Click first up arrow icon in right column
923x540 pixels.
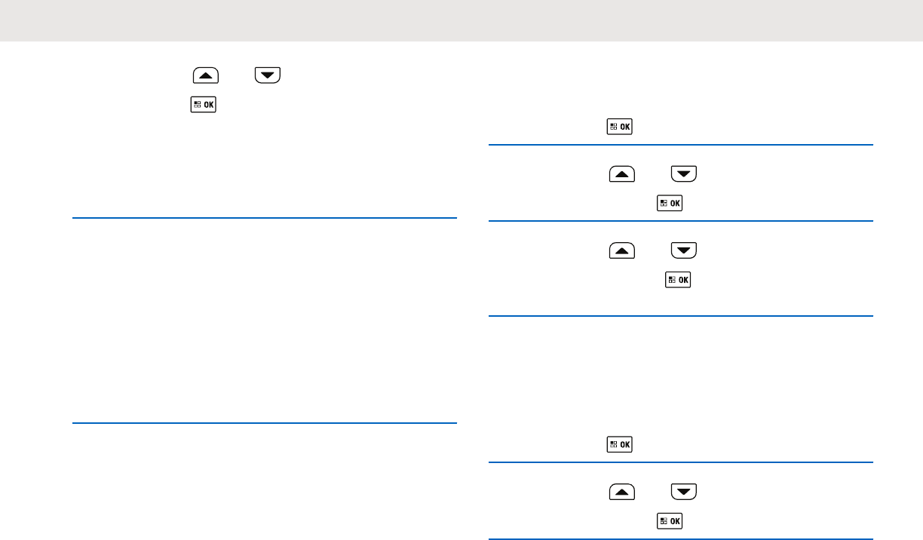coord(621,176)
